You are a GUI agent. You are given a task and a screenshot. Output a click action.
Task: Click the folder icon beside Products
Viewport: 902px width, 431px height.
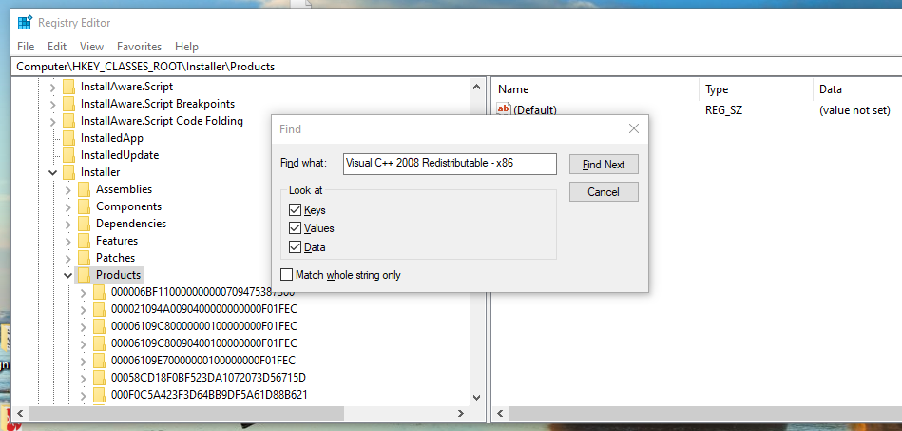pos(84,275)
